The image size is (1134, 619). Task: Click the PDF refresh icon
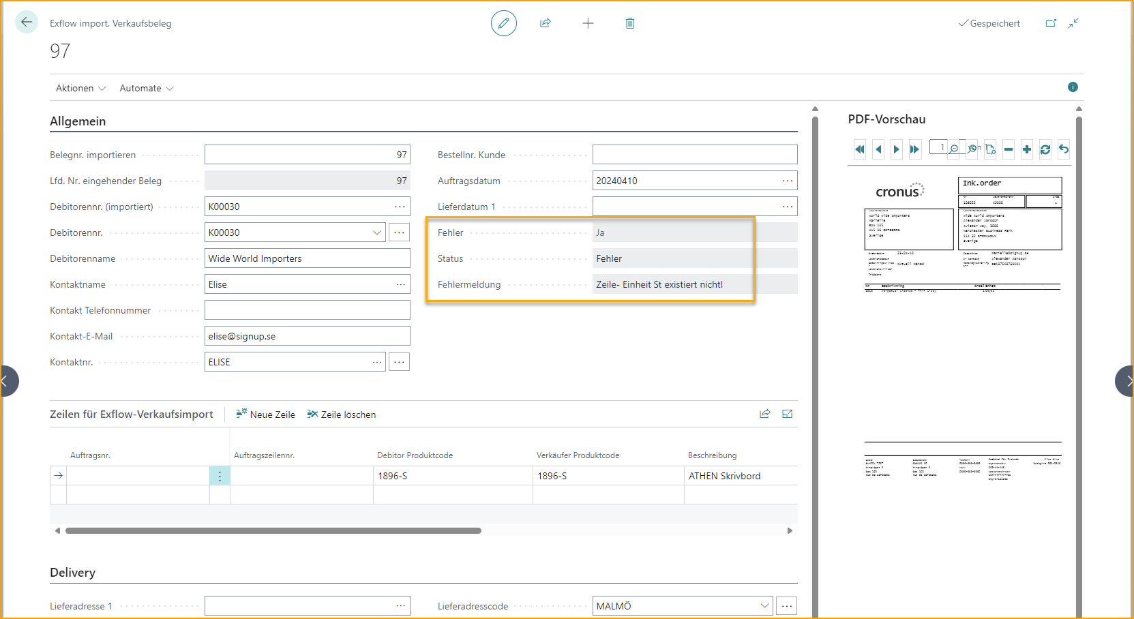click(1045, 149)
